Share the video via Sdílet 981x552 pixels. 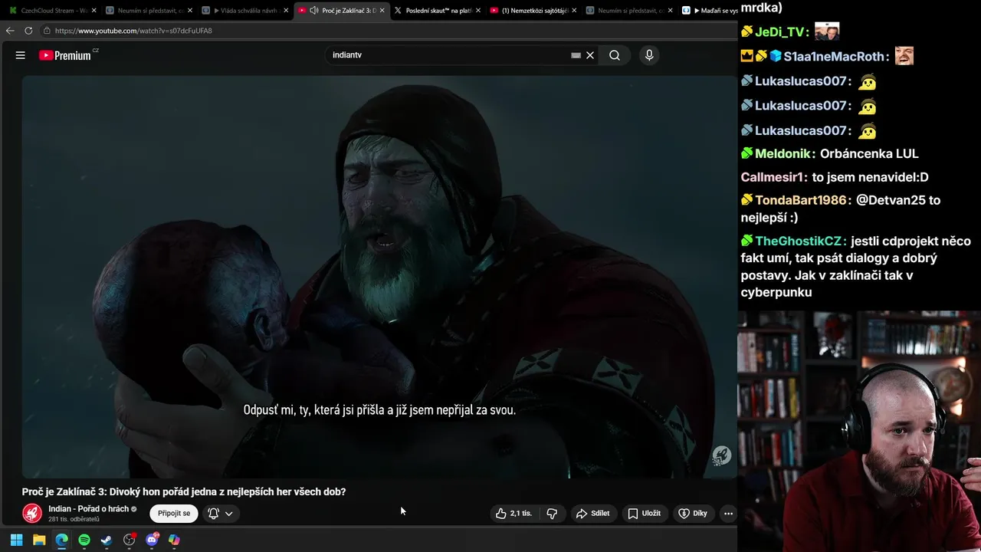592,514
